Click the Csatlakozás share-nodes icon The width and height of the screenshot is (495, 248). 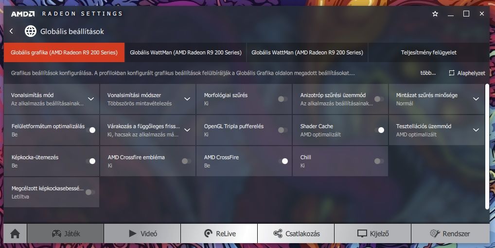[278, 233]
